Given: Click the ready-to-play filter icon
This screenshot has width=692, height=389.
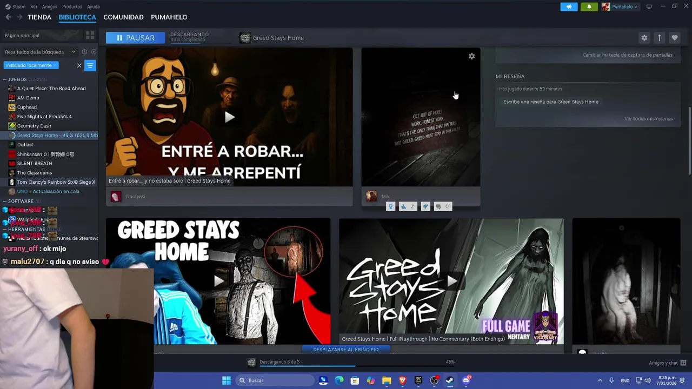Looking at the screenshot, I should point(94,52).
